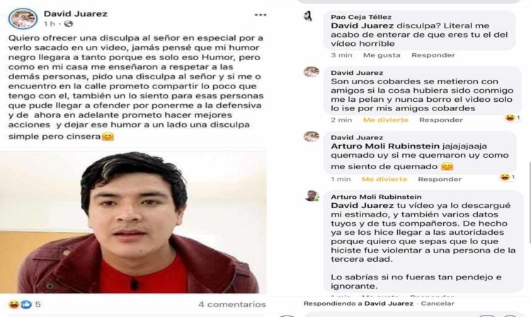Click David Juarez's post profile picture

23,18
